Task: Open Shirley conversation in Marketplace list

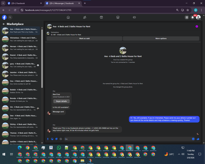Action: (20, 125)
